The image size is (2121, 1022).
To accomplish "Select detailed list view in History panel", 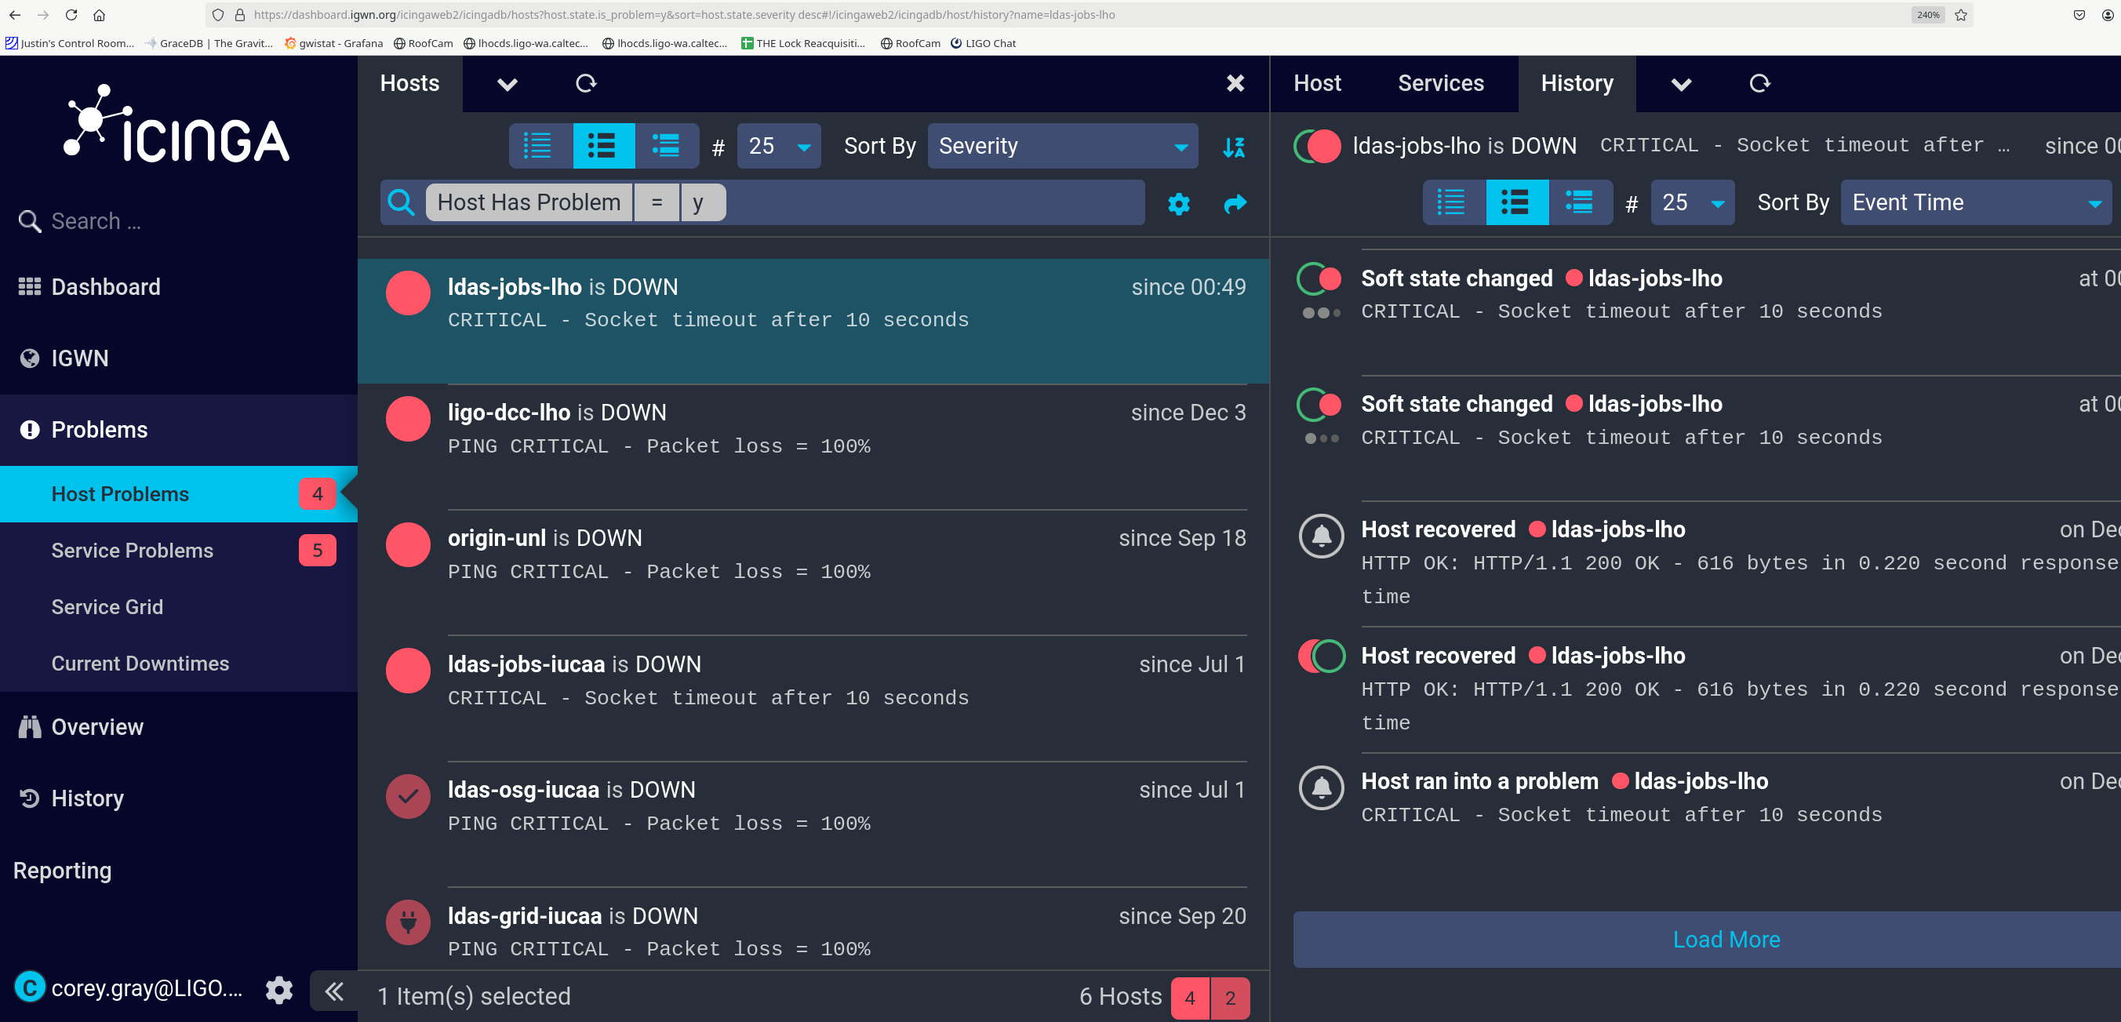I will (1580, 202).
